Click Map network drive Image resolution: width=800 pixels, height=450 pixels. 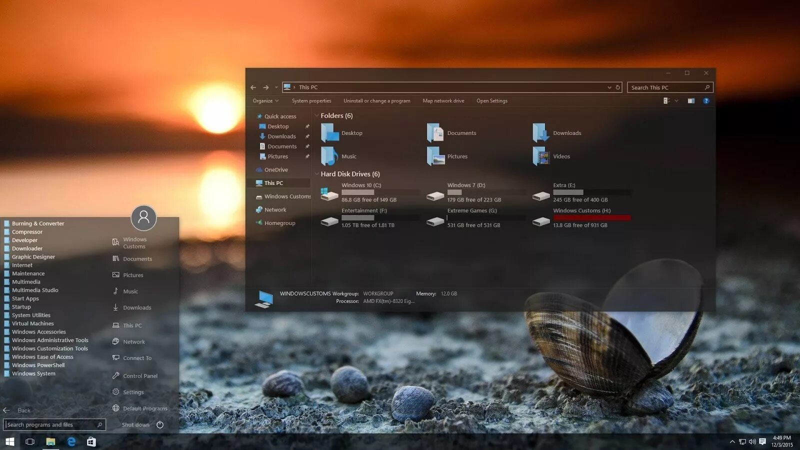point(443,101)
